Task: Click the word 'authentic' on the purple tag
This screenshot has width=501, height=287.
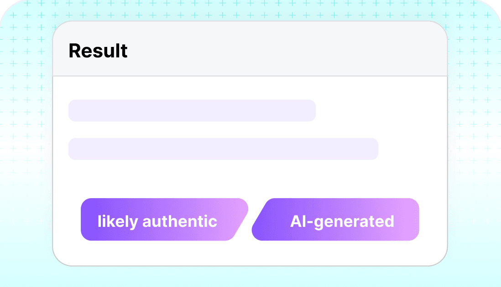Action: [180, 221]
